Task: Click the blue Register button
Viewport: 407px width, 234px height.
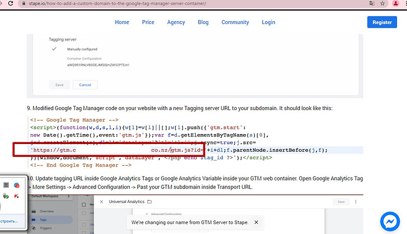Action: (382, 22)
